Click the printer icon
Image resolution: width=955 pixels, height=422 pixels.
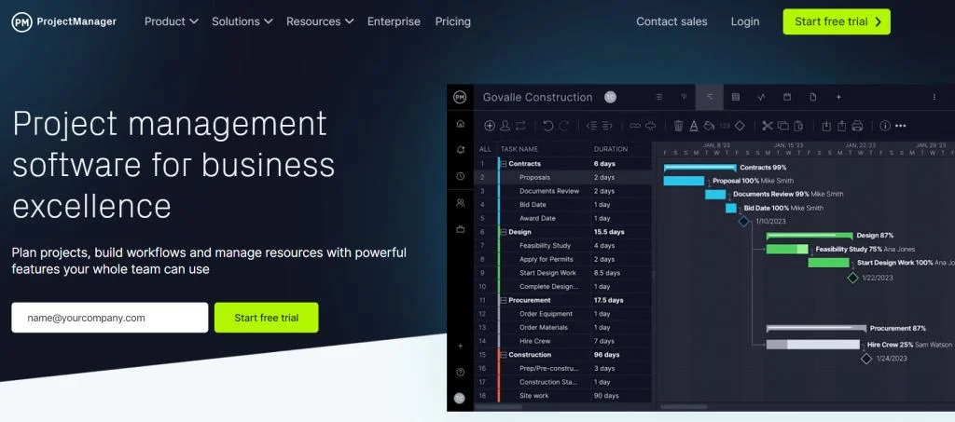click(x=857, y=126)
